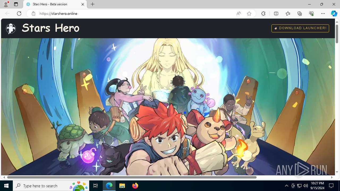Add page to favorites star icon
The image size is (340, 191).
tap(249, 14)
